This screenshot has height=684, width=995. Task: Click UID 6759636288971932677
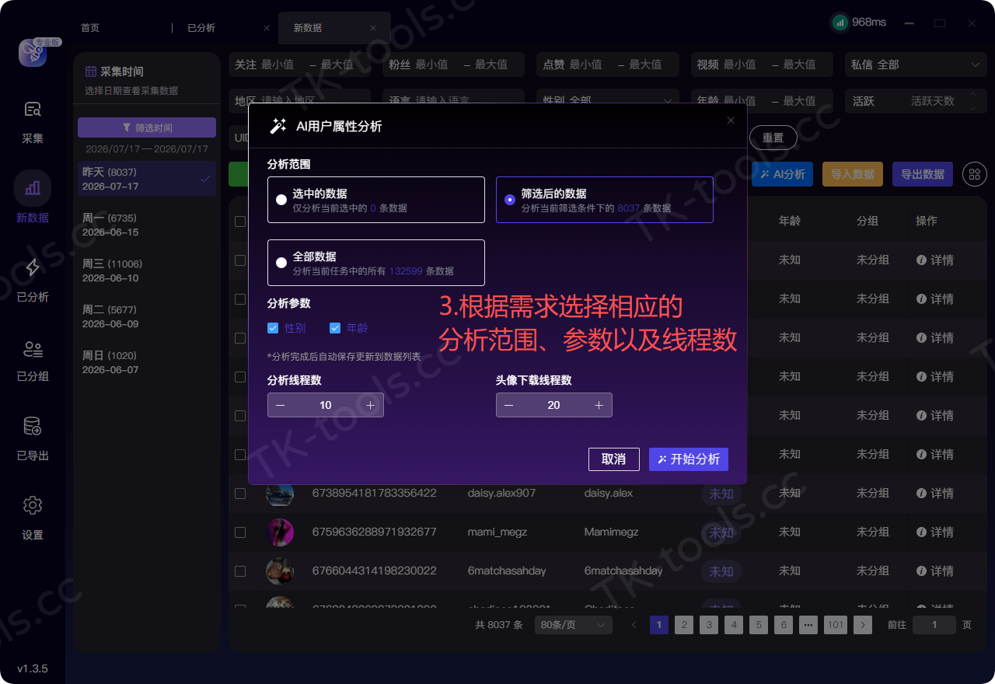point(375,532)
